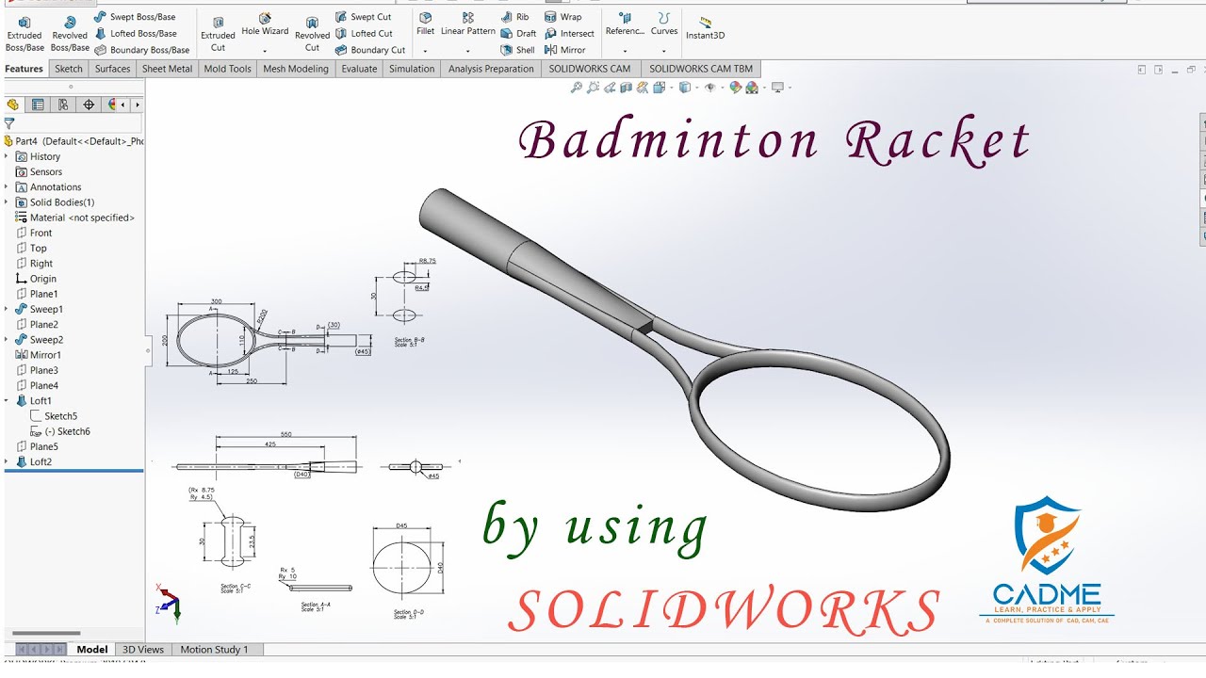
Task: Click Zoom to Fit magnifier icon
Action: 576,88
